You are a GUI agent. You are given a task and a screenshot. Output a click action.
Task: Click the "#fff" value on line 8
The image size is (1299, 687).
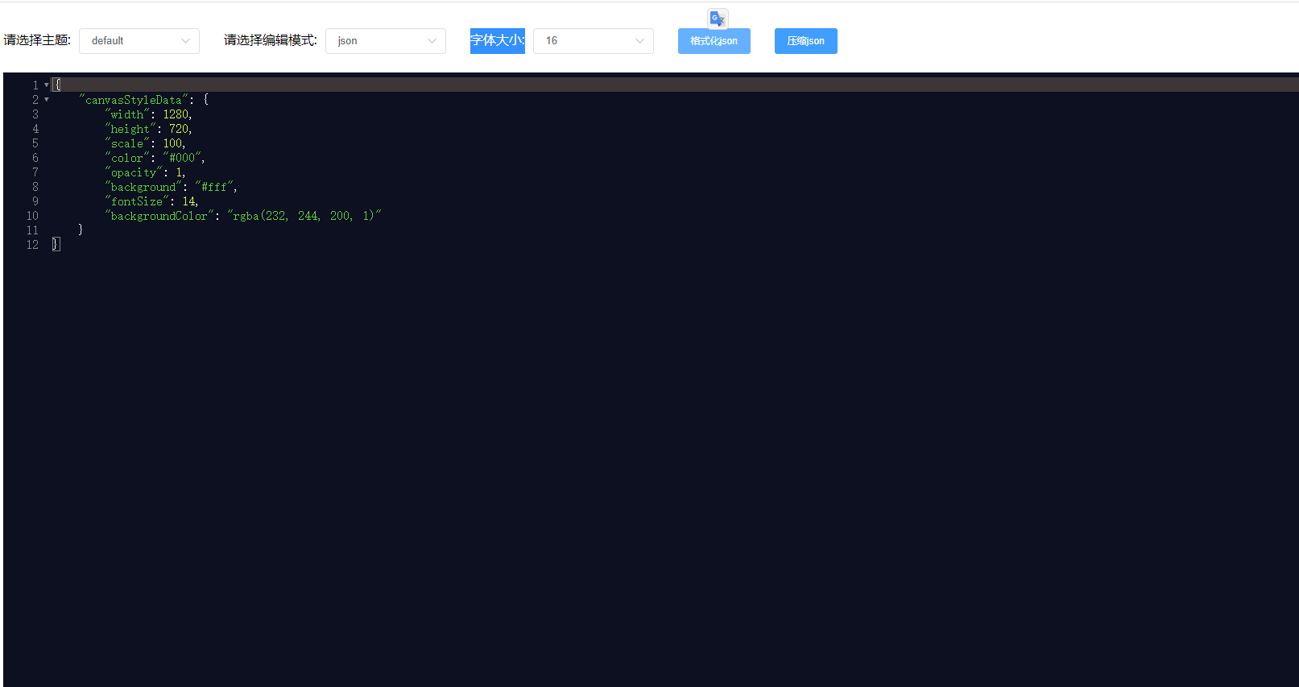pyautogui.click(x=214, y=187)
